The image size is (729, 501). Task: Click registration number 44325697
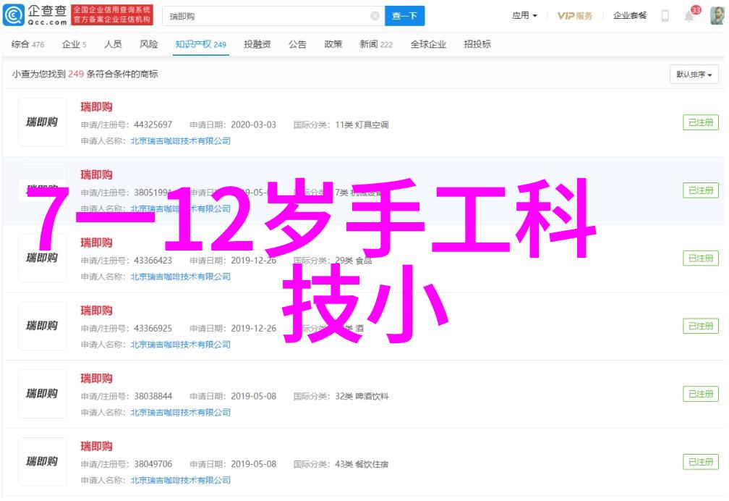(153, 125)
